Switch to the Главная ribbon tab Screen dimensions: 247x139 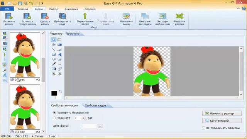pyautogui.click(x=23, y=9)
